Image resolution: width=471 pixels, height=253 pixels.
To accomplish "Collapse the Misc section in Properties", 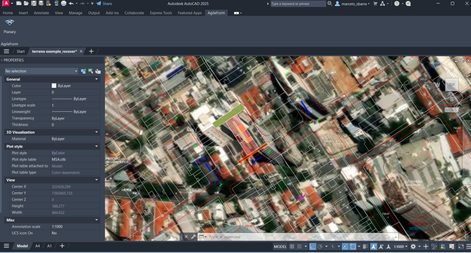I will click(97, 220).
